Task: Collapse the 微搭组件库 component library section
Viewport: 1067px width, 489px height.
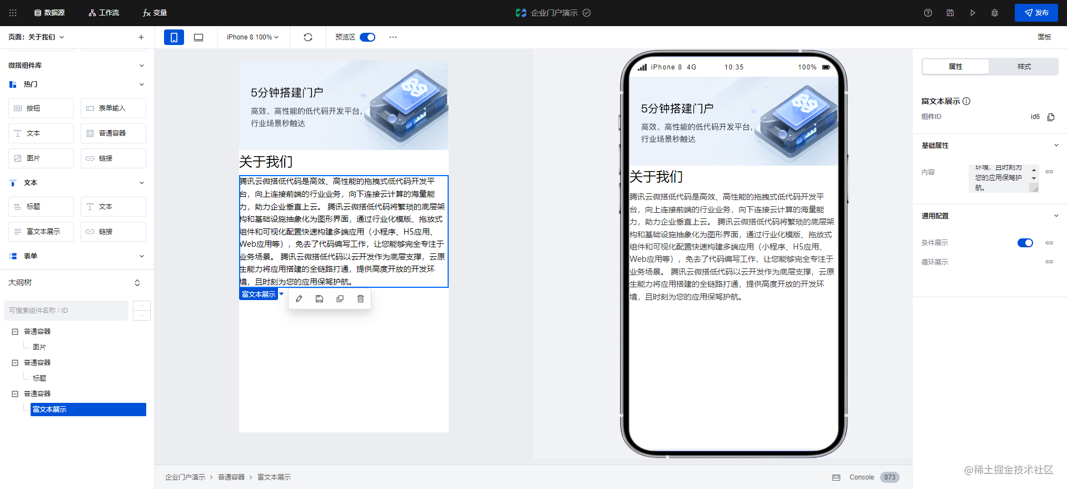Action: click(142, 66)
